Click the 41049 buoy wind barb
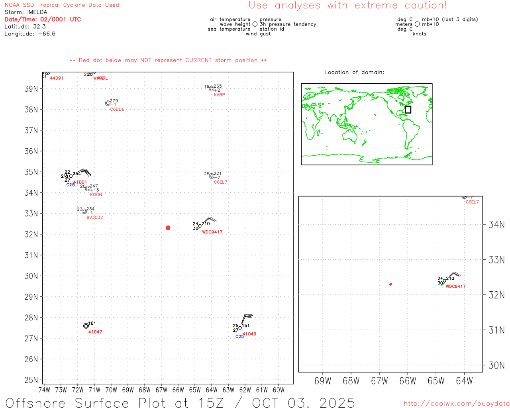The width and height of the screenshot is (510, 408). pyautogui.click(x=247, y=319)
